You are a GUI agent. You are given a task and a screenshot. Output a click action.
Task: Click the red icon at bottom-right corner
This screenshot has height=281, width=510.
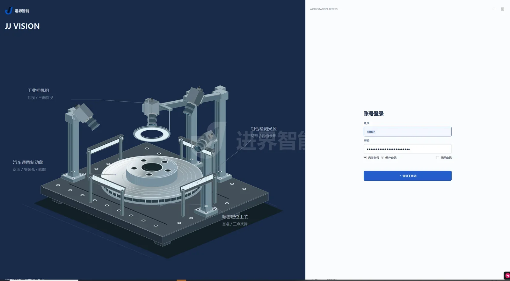507,276
